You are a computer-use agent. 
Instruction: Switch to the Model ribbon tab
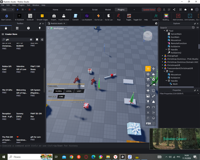(x=108, y=10)
